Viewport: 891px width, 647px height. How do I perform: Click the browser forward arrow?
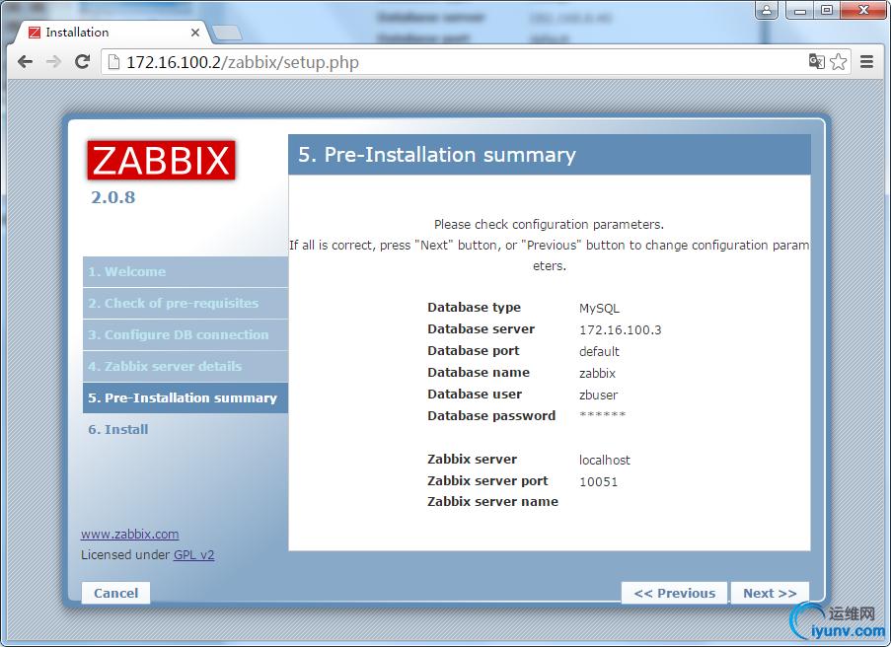(x=54, y=61)
